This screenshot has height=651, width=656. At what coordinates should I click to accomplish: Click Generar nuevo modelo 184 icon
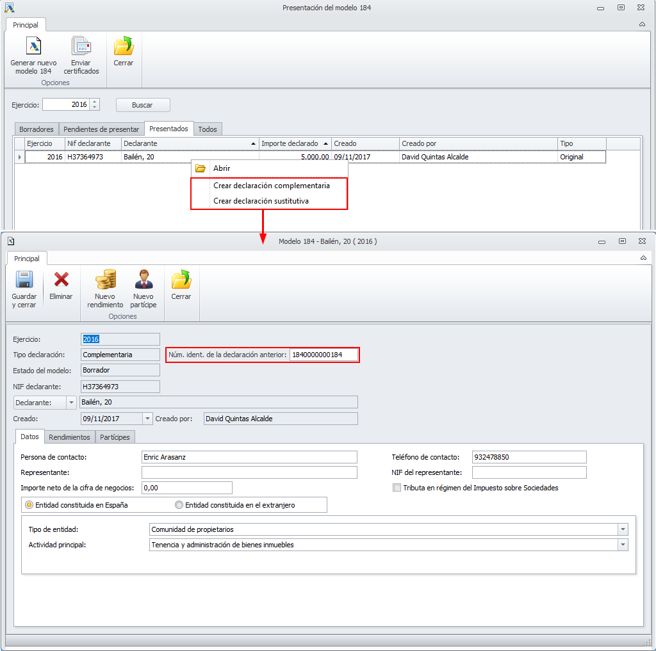click(33, 46)
